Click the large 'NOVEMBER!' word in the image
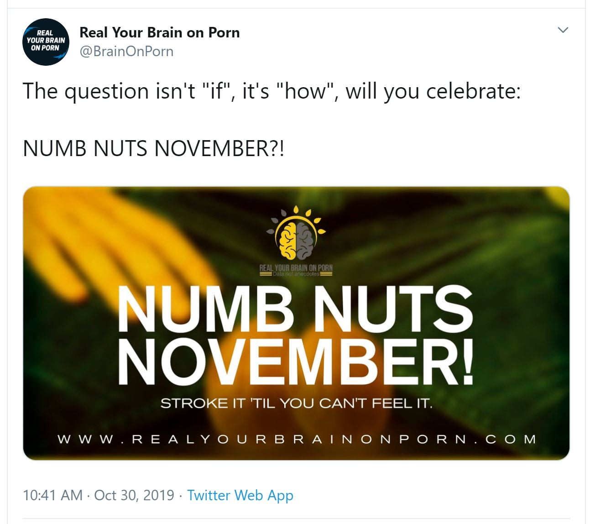The height and width of the screenshot is (524, 590). coord(295,361)
